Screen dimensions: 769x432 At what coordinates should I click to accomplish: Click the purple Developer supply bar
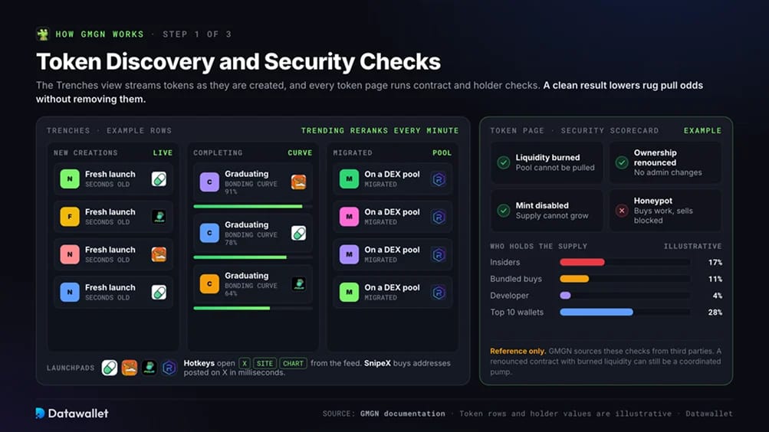[x=566, y=296]
